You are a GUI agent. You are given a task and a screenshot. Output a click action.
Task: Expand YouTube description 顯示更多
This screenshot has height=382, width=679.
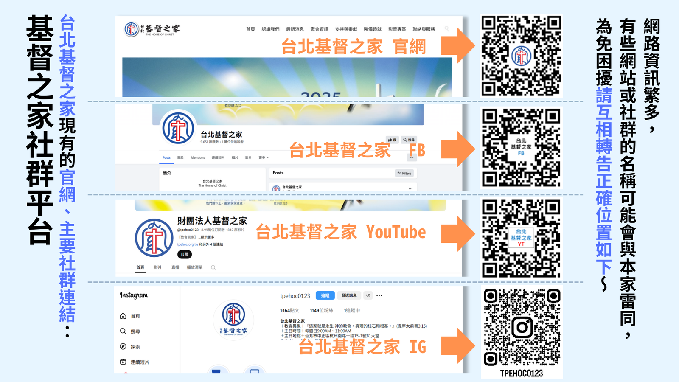(206, 237)
